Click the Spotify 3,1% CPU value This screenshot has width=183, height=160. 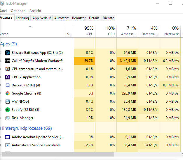[x=90, y=110]
